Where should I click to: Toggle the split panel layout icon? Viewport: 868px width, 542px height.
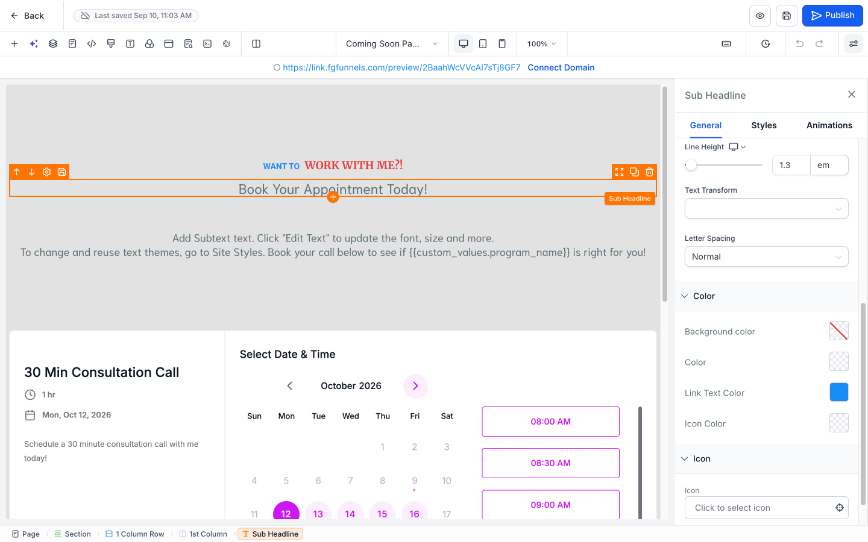(x=256, y=44)
